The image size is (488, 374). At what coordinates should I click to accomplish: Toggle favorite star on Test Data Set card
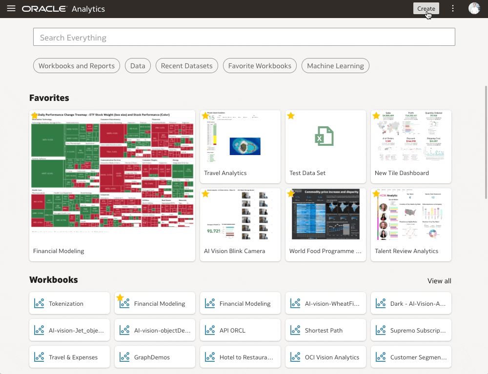point(291,116)
